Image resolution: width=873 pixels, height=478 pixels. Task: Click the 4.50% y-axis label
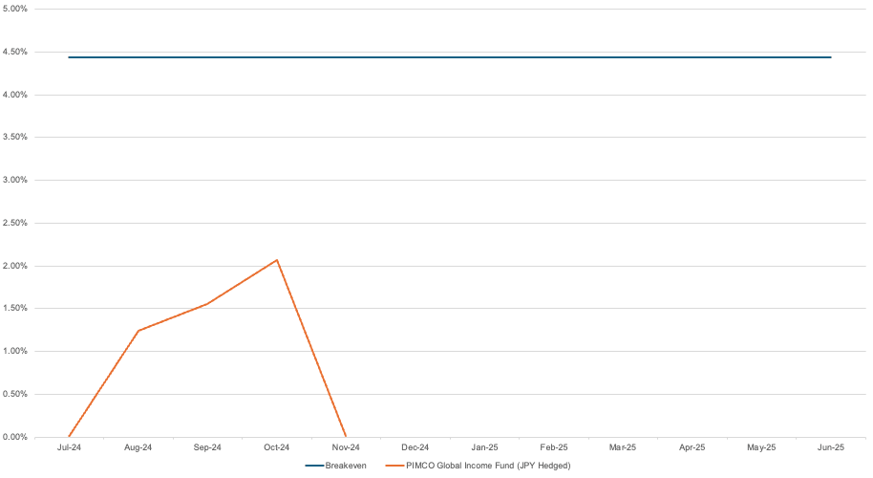(15, 52)
